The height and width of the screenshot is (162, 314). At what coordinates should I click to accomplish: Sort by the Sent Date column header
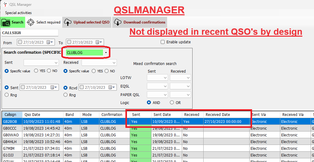point(167,115)
